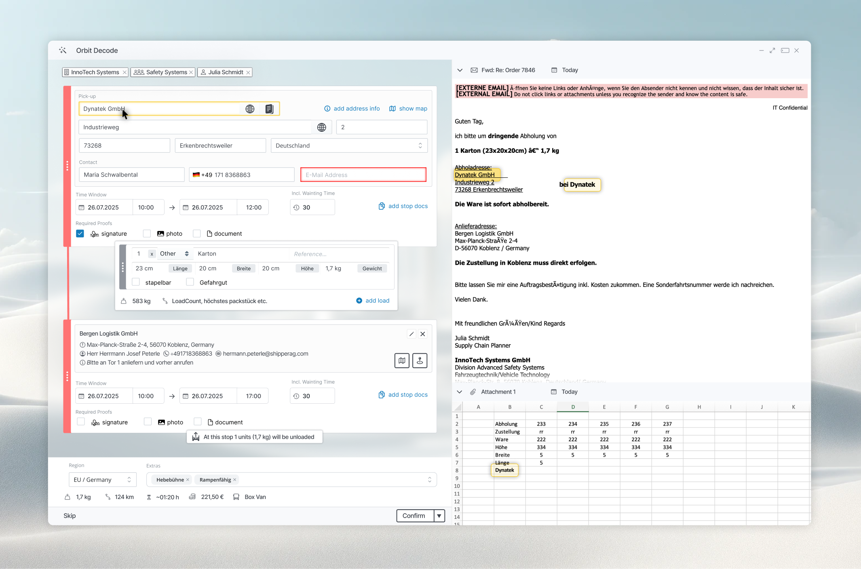Open the Confirm button dropdown arrow
Screen dimensions: 861x569
(439, 516)
